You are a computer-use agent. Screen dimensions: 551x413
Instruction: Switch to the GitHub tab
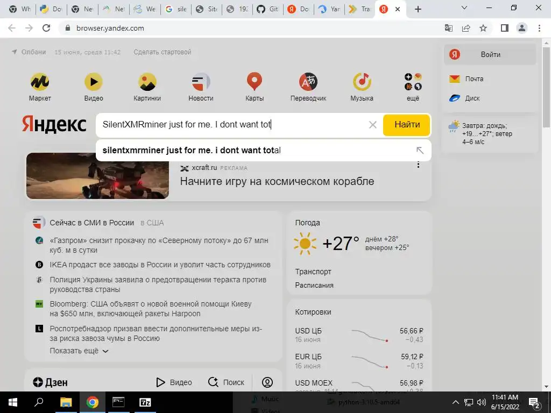[268, 9]
